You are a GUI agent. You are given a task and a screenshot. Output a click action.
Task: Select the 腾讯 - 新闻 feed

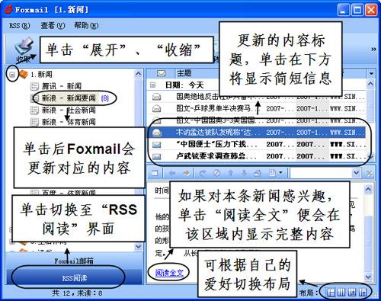62,86
